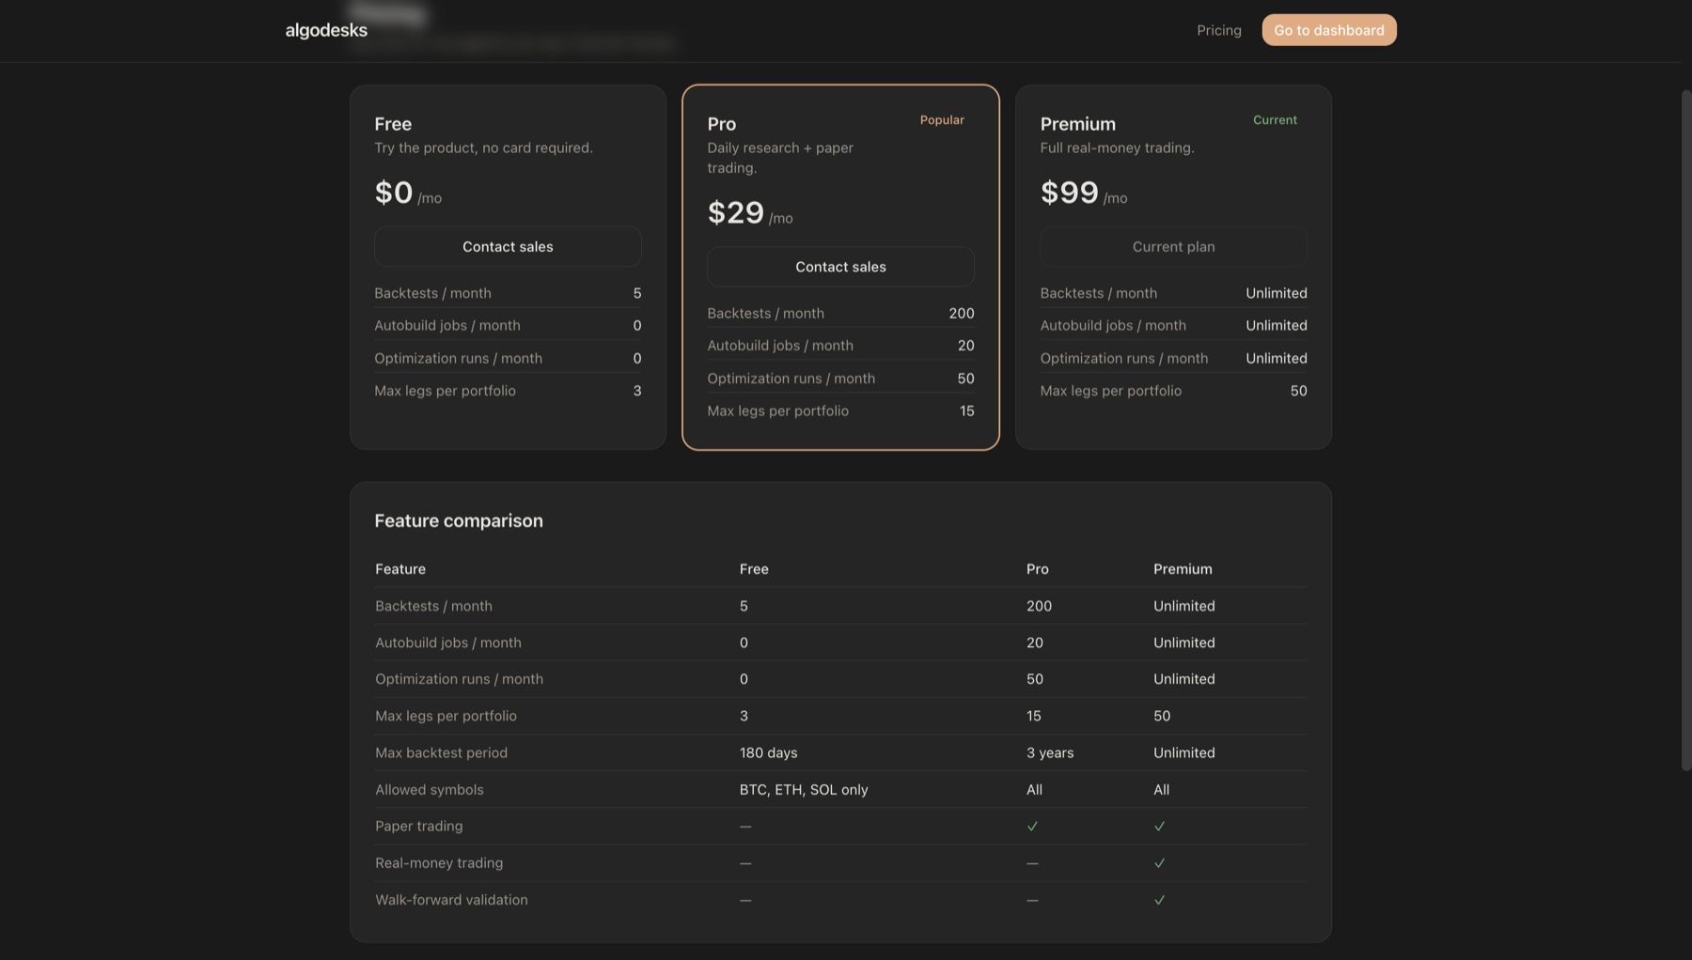
Task: Click the Premium plan card title
Action: pyautogui.click(x=1077, y=124)
